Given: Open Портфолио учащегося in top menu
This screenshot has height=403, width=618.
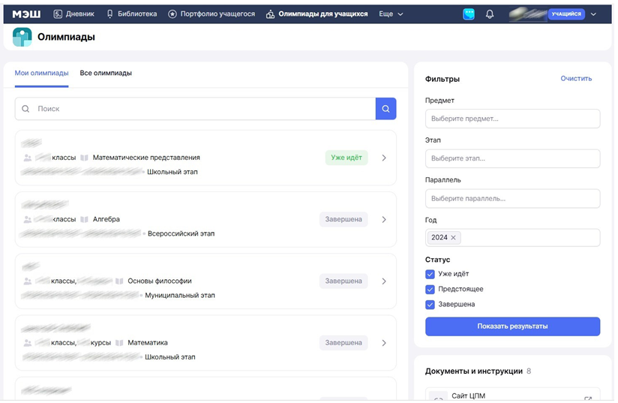Looking at the screenshot, I should (211, 14).
